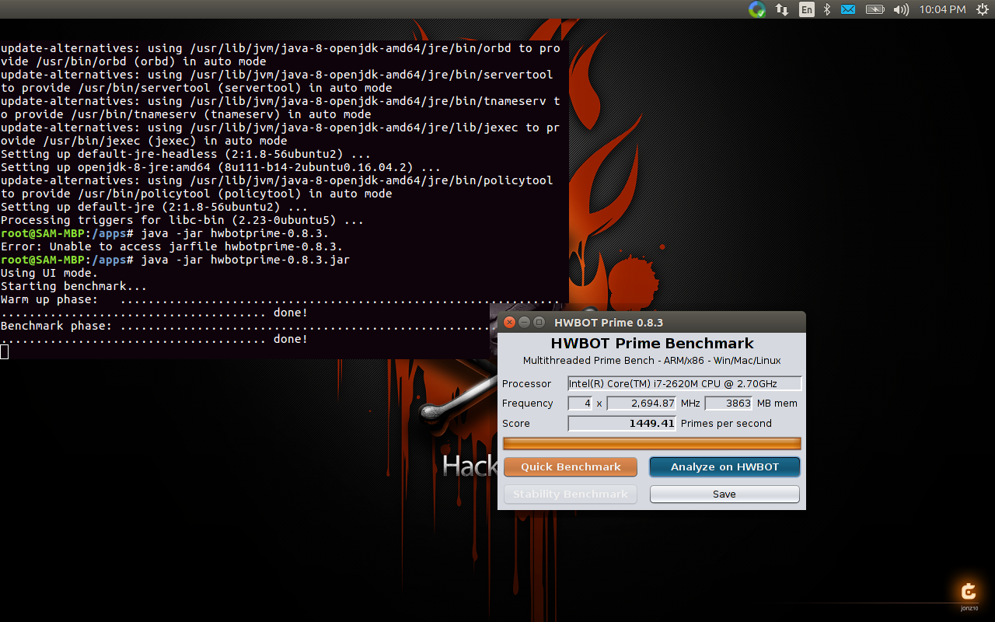Click the 'Warm up phase:' terminal text
This screenshot has height=622, width=995.
49,299
